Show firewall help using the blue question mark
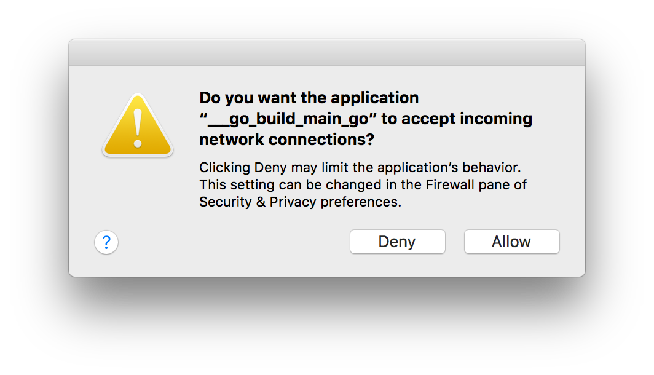The width and height of the screenshot is (654, 375). [106, 242]
